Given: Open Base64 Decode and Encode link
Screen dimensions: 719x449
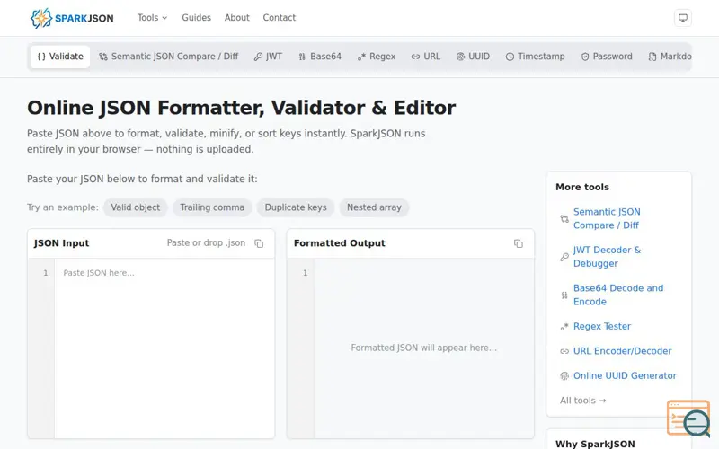Looking at the screenshot, I should pyautogui.click(x=618, y=295).
